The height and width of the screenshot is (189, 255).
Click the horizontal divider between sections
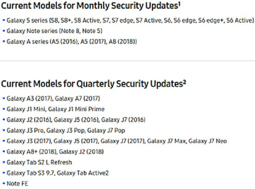127,61
